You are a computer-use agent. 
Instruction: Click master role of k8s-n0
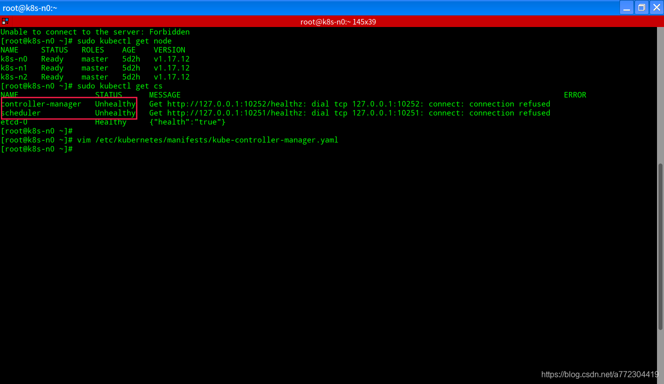[x=95, y=59]
